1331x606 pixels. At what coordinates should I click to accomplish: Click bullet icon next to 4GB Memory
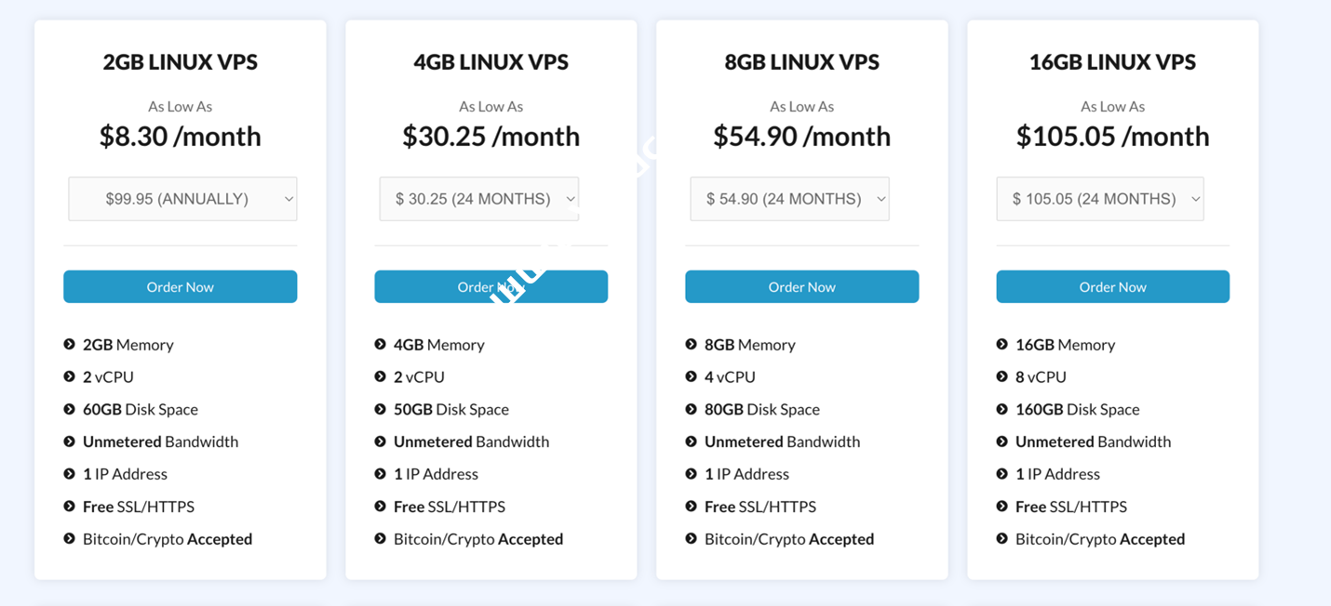coord(381,345)
